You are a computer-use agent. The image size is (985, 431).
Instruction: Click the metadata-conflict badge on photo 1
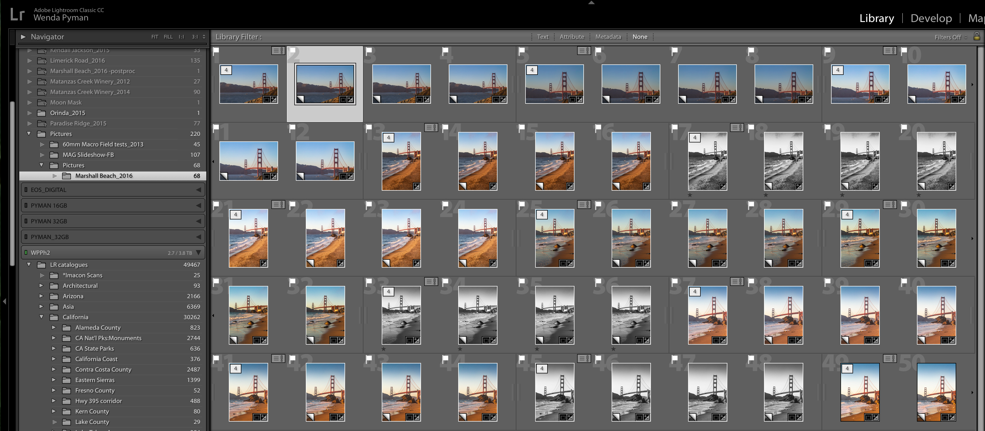[278, 51]
